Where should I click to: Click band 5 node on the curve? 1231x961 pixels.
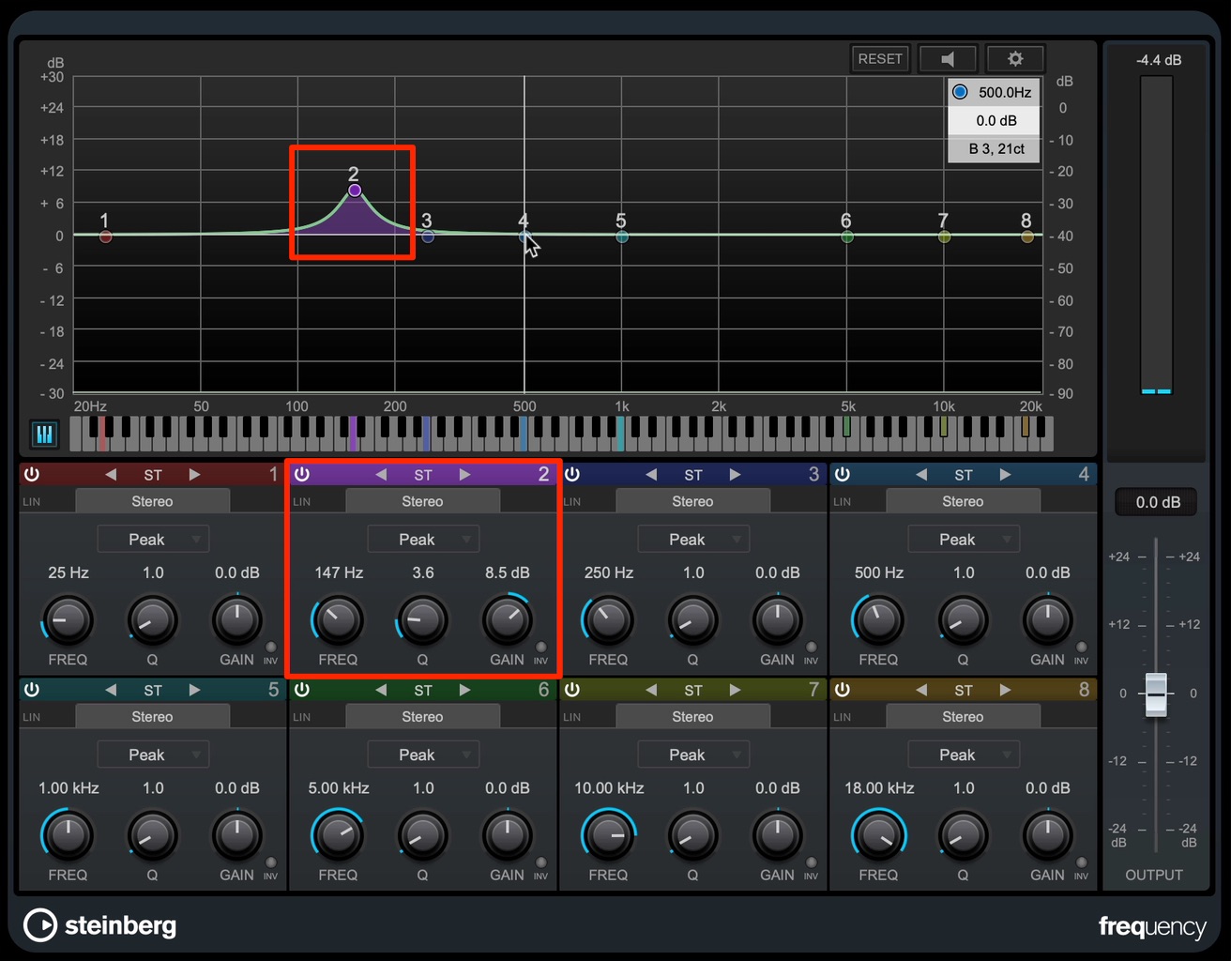pyautogui.click(x=621, y=236)
